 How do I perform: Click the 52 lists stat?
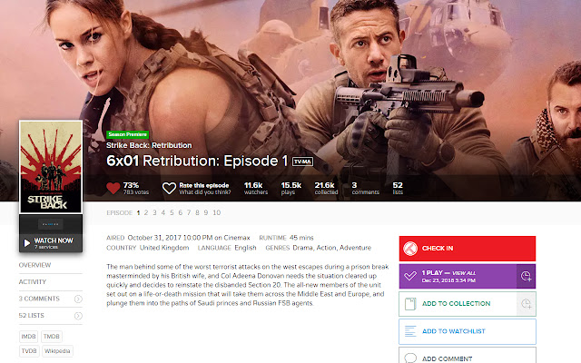(398, 188)
